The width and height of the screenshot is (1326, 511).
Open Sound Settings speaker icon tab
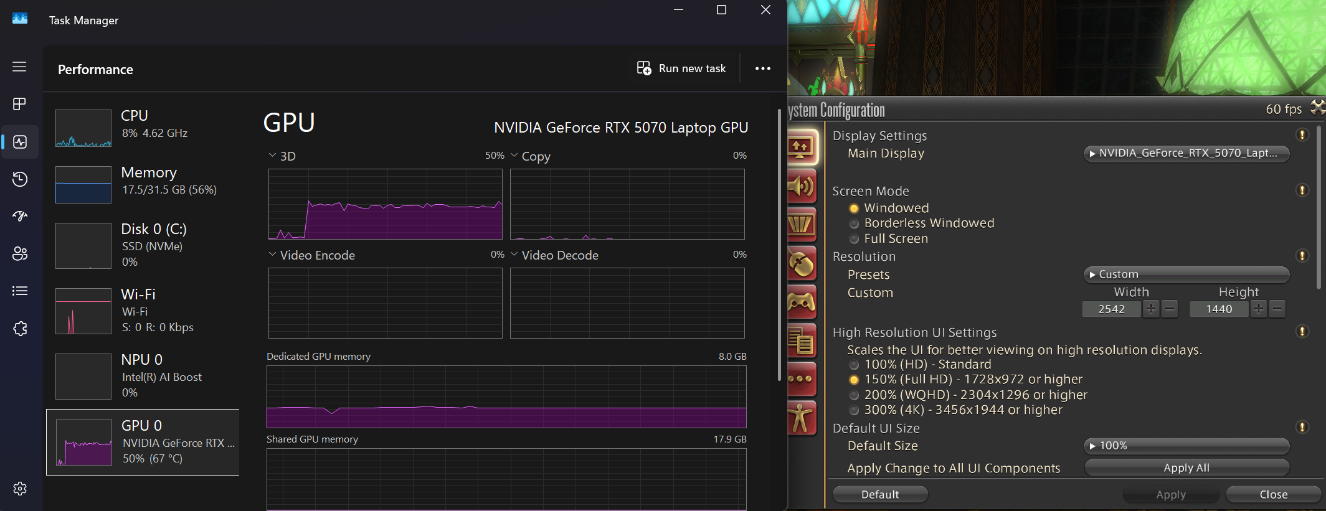tap(802, 186)
